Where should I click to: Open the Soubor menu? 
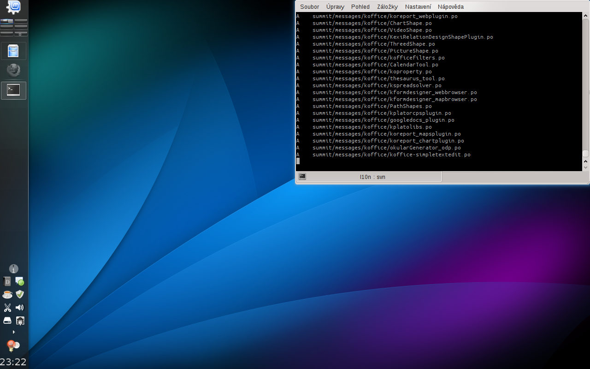tap(309, 7)
